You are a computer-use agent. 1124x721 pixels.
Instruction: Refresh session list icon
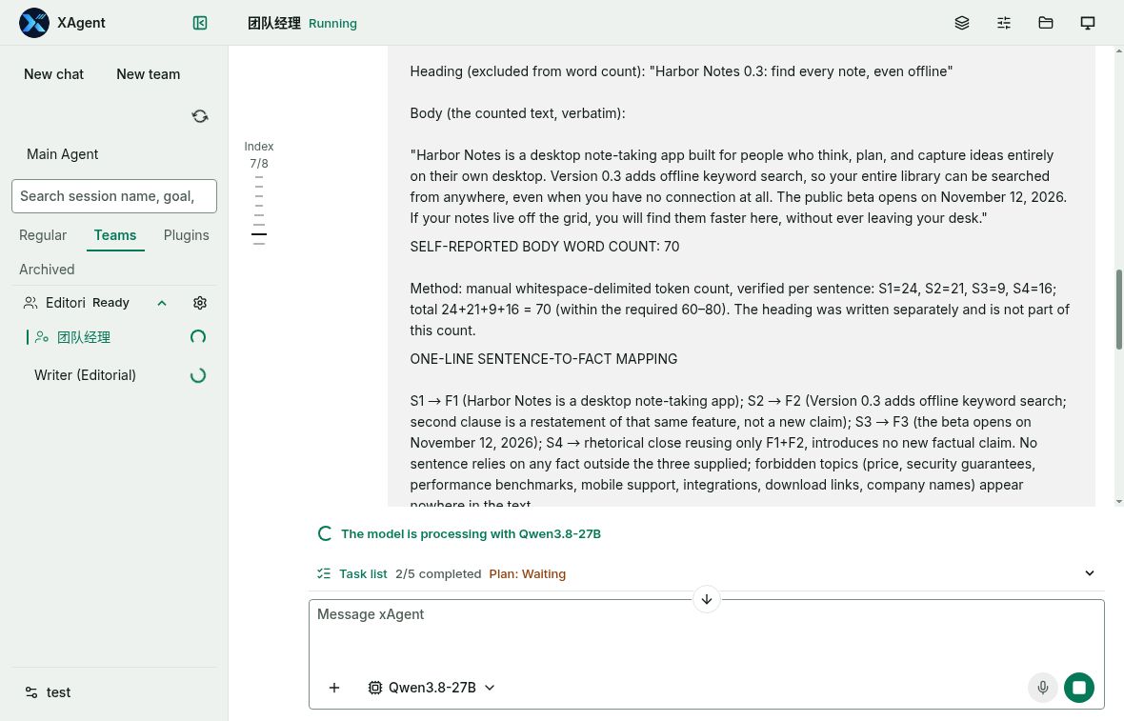tap(200, 116)
